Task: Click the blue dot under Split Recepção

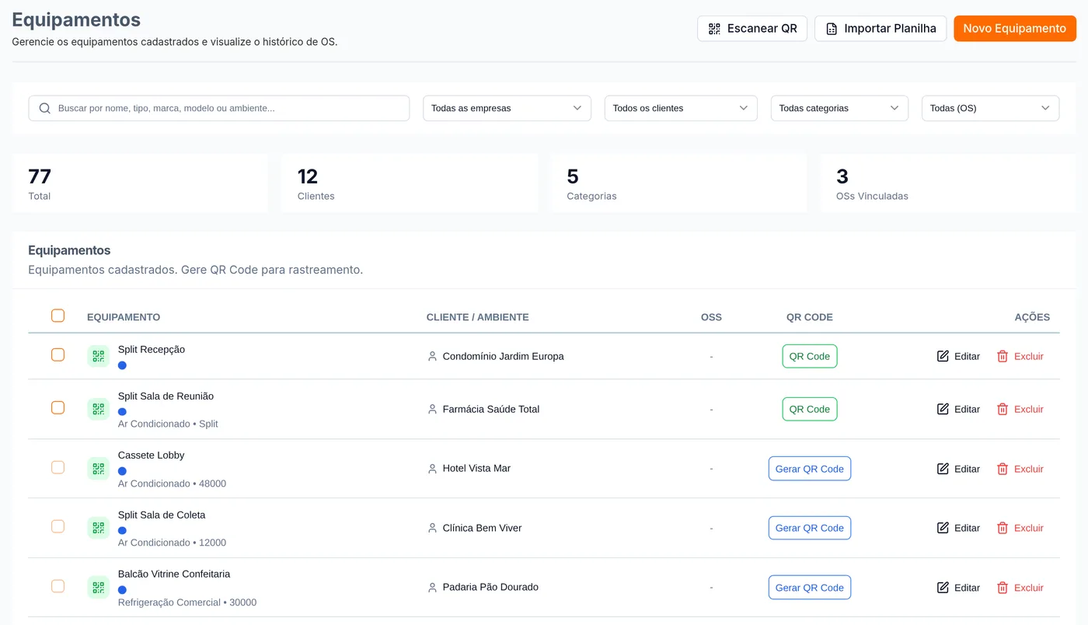Action: 122,365
